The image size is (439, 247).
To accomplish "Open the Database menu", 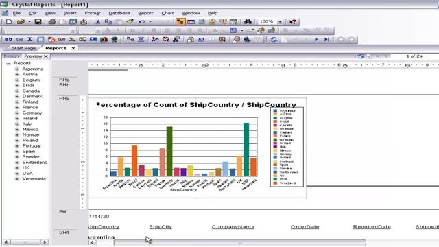I will [x=119, y=13].
